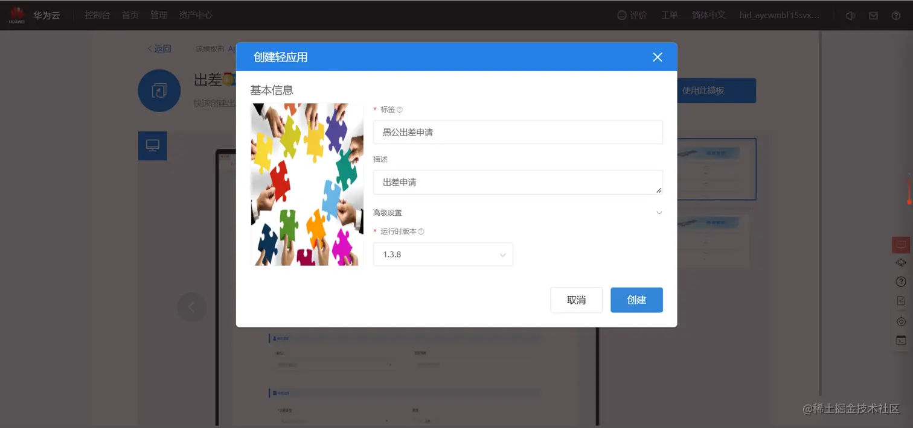Click the smiley face icon beside 评价
This screenshot has width=913, height=428.
tap(621, 15)
